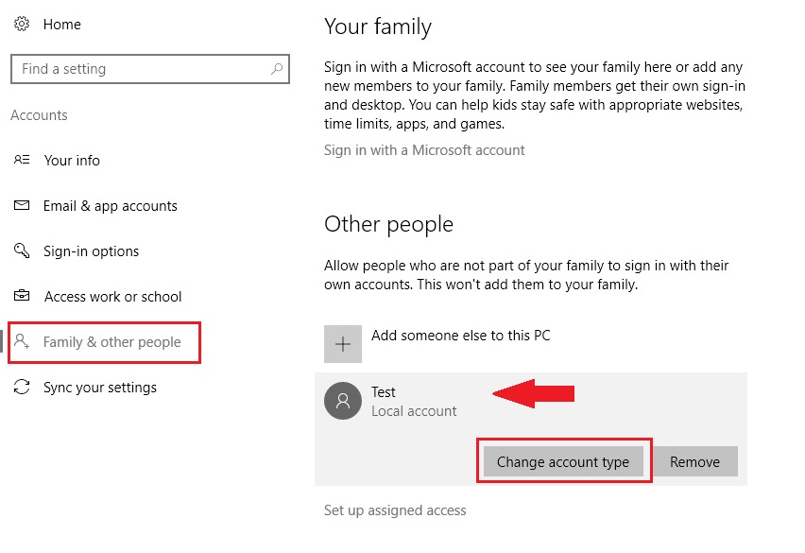Open the Your info settings page
Image resolution: width=805 pixels, height=553 pixels.
click(x=72, y=161)
